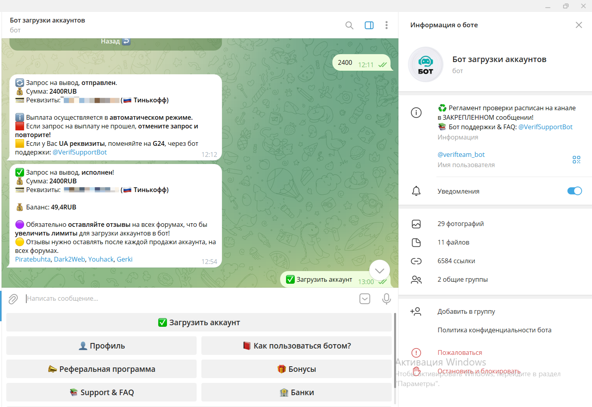Image resolution: width=592 pixels, height=407 pixels.
Task: Click the attach file paperclip icon
Action: (x=13, y=299)
